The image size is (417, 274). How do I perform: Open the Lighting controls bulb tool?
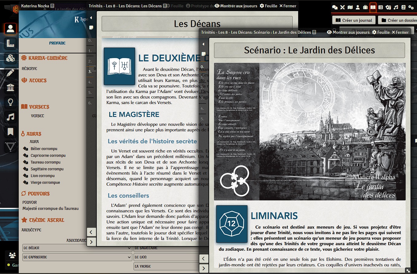10,102
